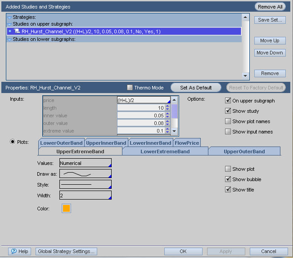The image size is (293, 258).
Task: Uncheck Show title checkbox
Action: tap(228, 190)
